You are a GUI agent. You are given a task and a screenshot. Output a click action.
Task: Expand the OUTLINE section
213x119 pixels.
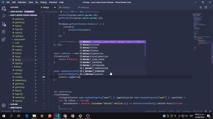(x=14, y=104)
